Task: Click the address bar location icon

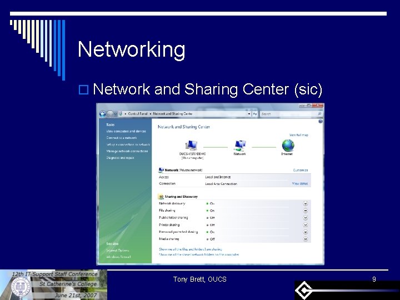Action: tap(121, 114)
